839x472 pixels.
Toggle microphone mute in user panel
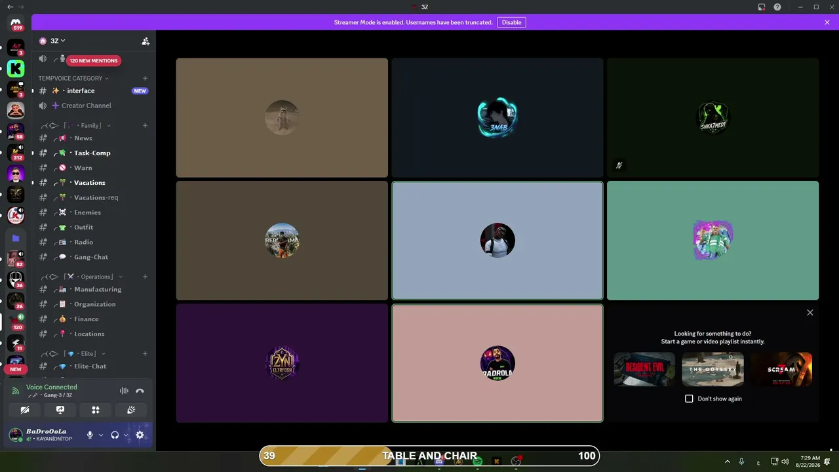click(90, 435)
